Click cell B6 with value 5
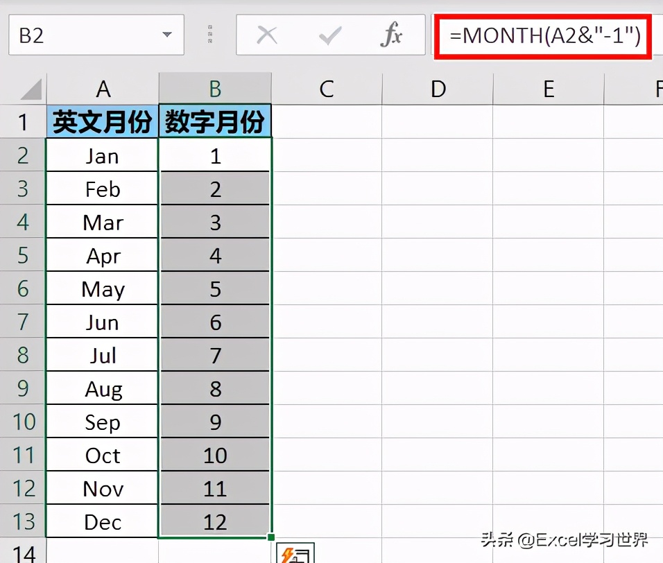Screen dimensions: 663x563 [x=215, y=288]
